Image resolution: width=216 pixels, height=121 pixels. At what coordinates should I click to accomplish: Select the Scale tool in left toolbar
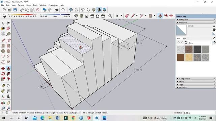pyautogui.click(x=3, y=79)
